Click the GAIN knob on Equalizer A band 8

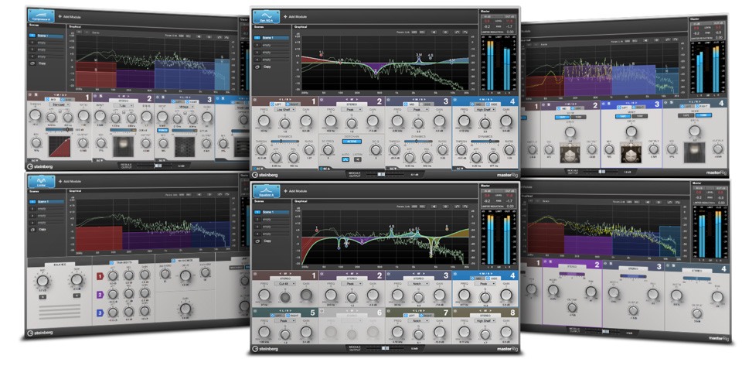(x=506, y=332)
